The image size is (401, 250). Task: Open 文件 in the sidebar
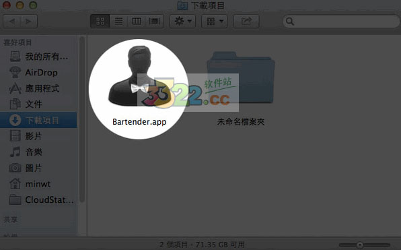[38, 104]
